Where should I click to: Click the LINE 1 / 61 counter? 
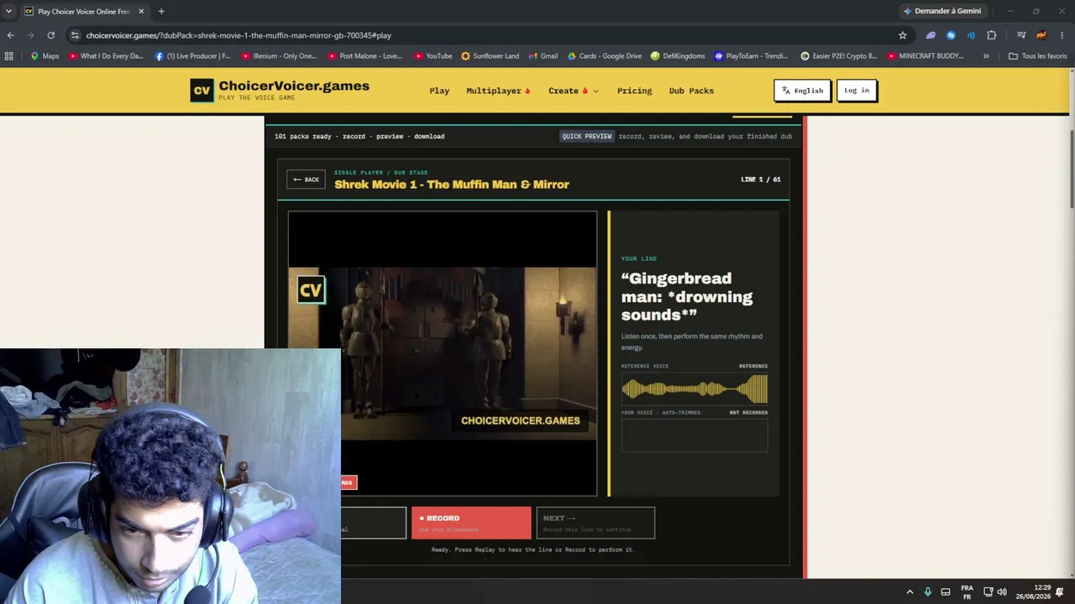(761, 180)
